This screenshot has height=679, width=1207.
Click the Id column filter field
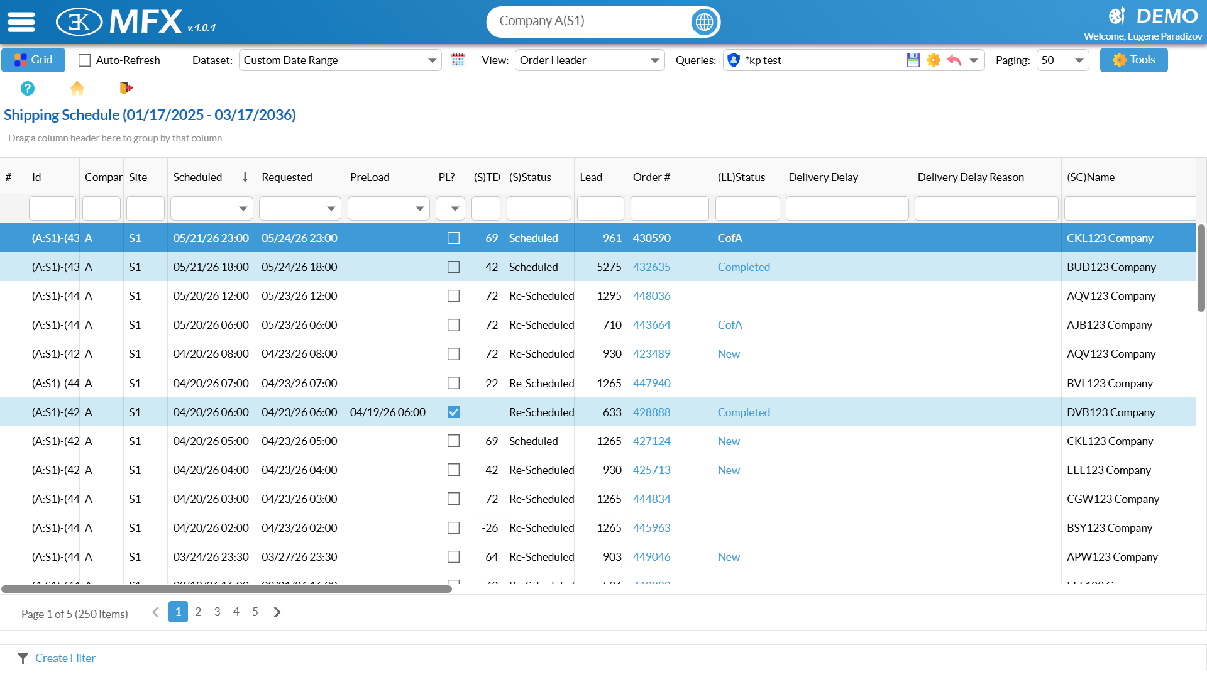(52, 209)
